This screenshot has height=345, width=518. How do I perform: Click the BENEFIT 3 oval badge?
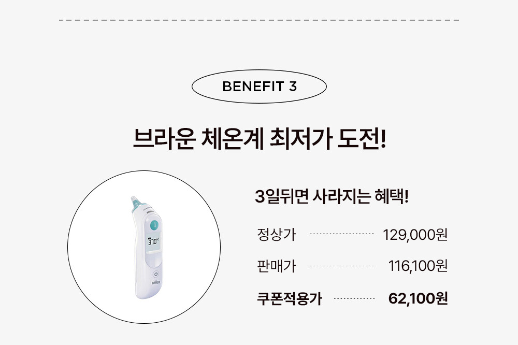pyautogui.click(x=259, y=86)
